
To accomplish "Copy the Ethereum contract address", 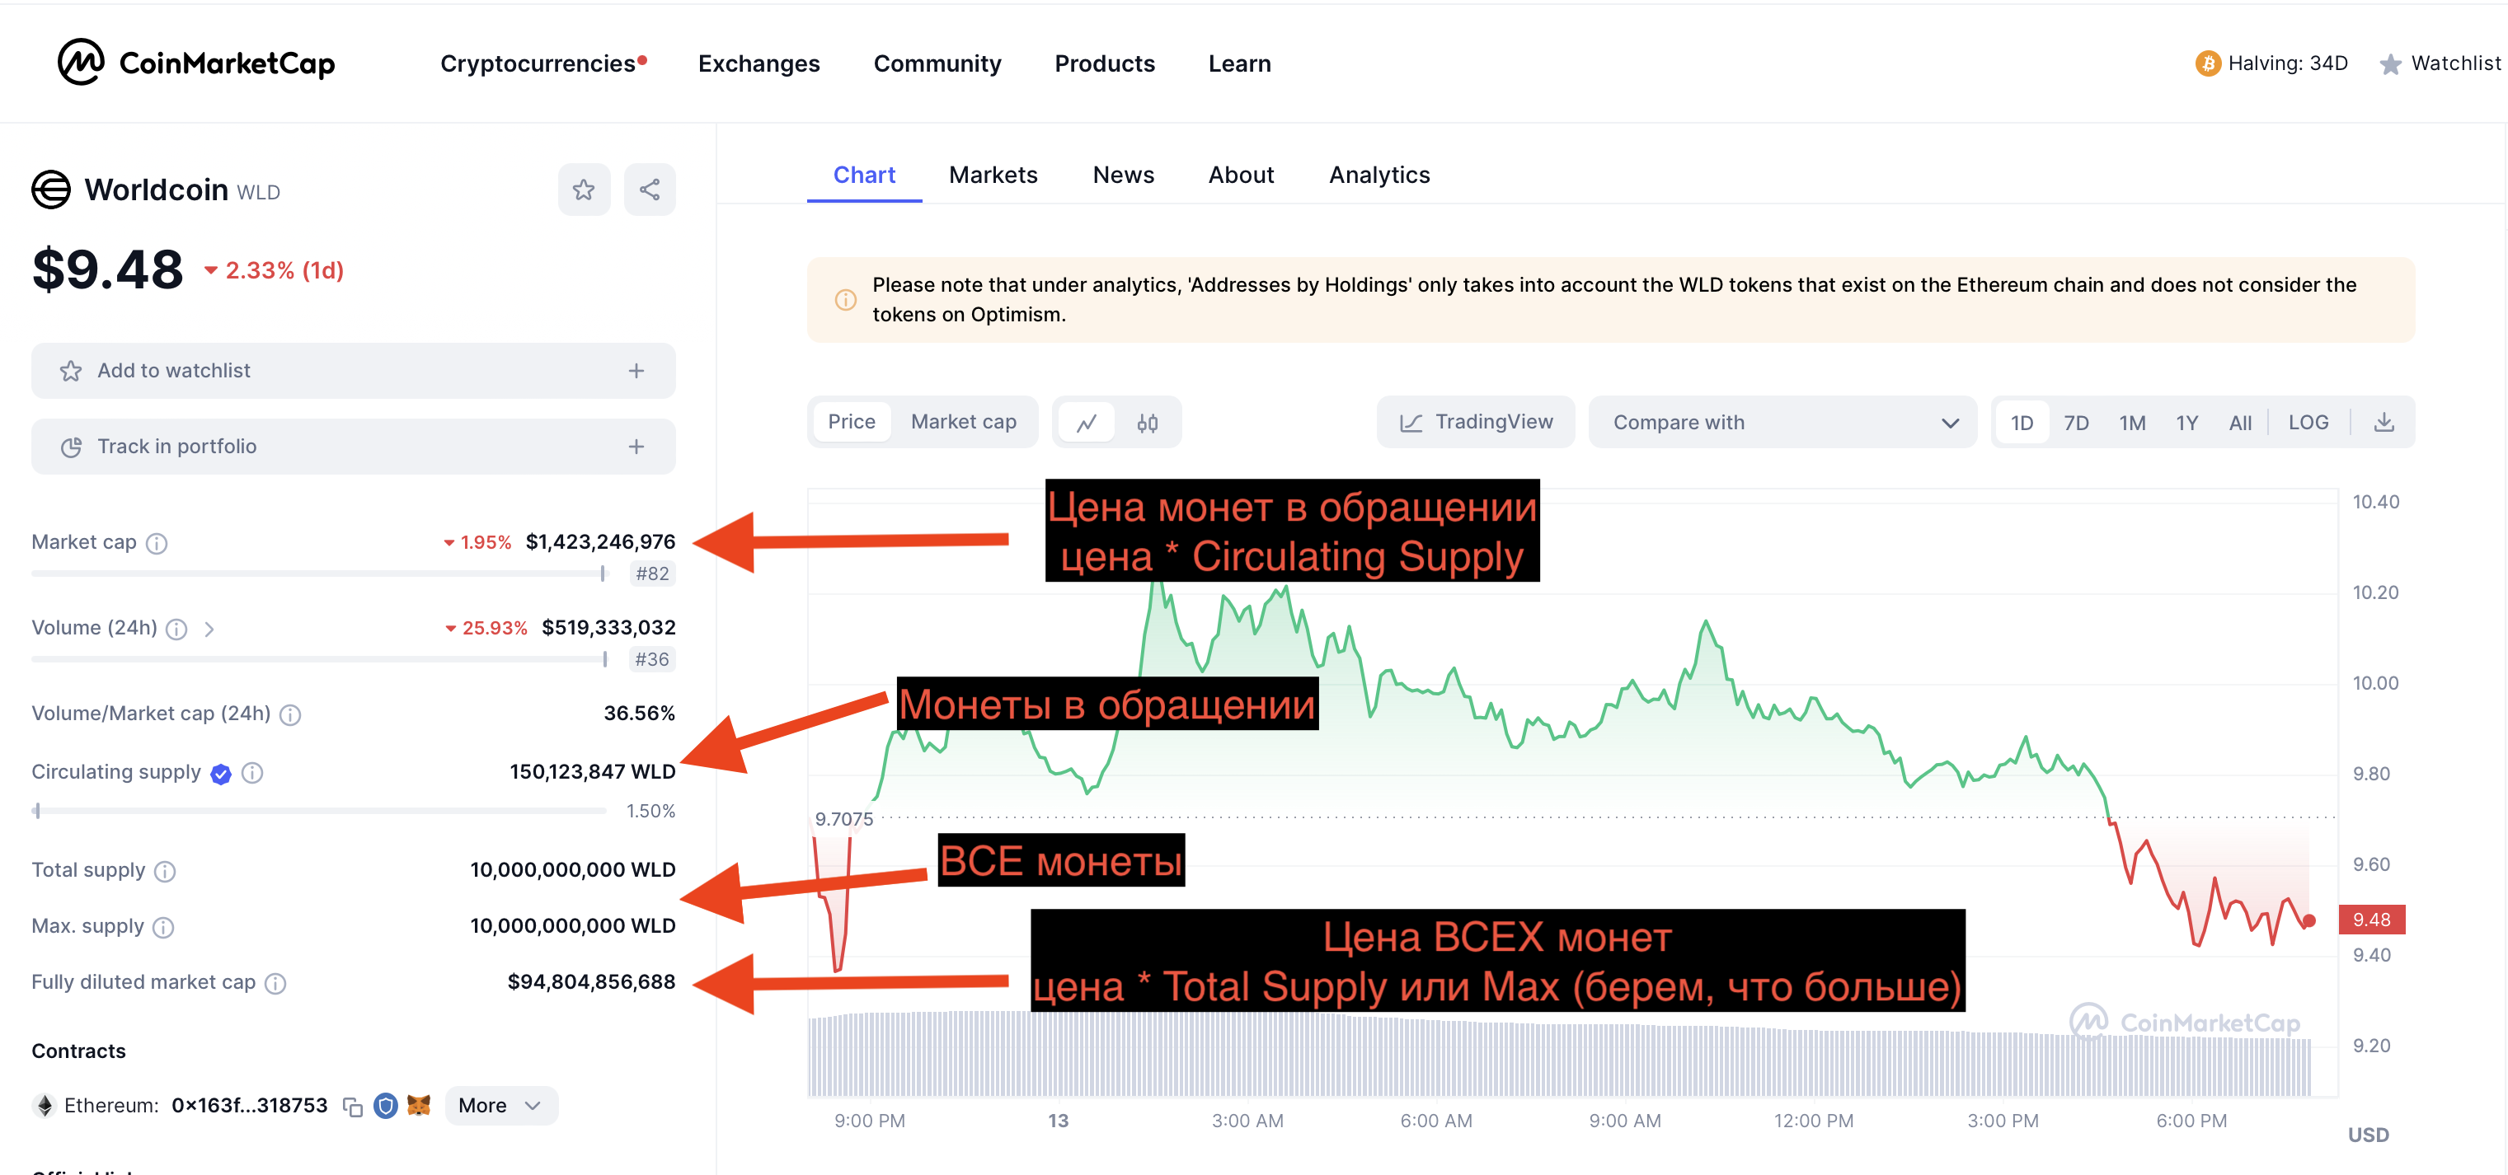I will (x=352, y=1106).
